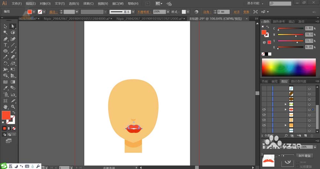320x169 pixels.
Task: Open the 效果(C) menu
Action: click(88, 4)
